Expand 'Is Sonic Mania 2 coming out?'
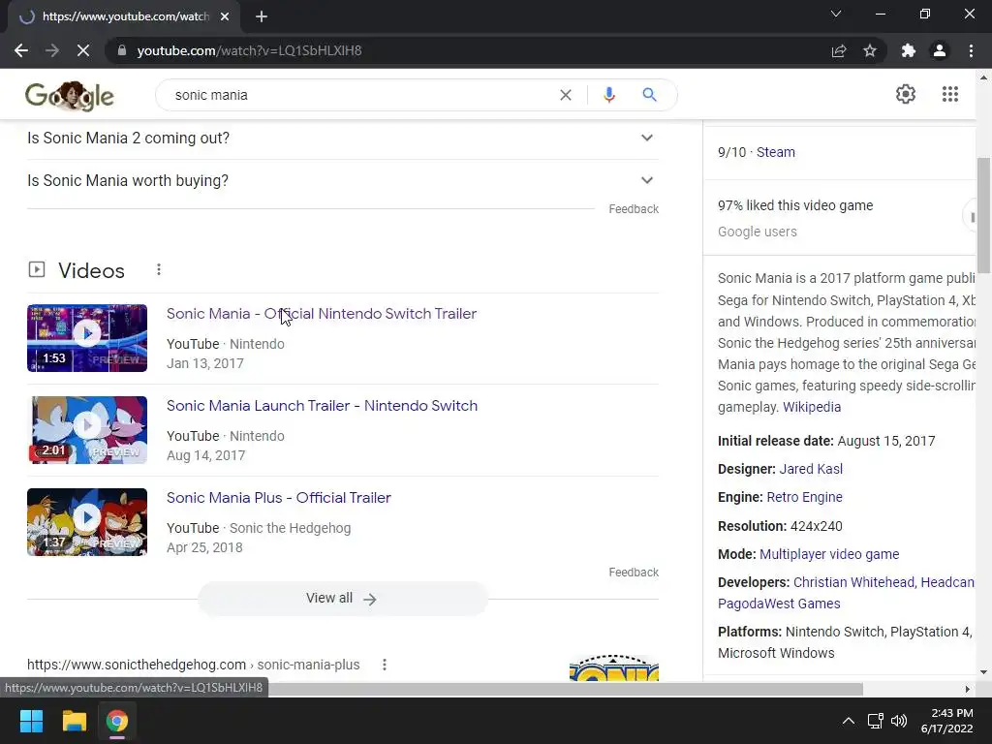 click(x=342, y=138)
